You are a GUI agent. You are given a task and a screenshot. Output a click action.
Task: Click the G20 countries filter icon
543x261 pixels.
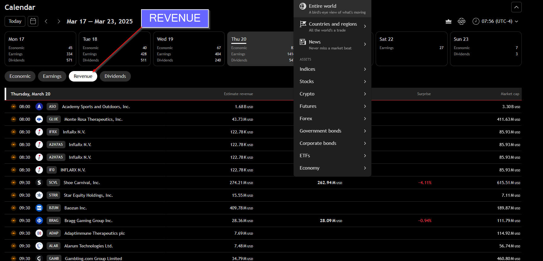pyautogui.click(x=461, y=21)
